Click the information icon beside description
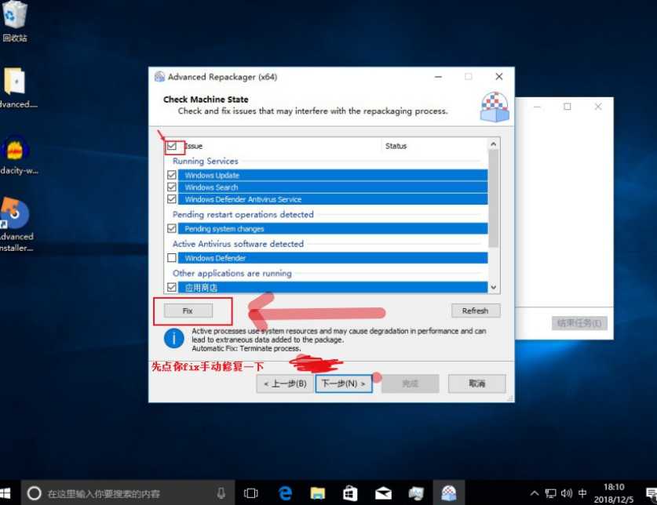657x505 pixels. coord(174,338)
